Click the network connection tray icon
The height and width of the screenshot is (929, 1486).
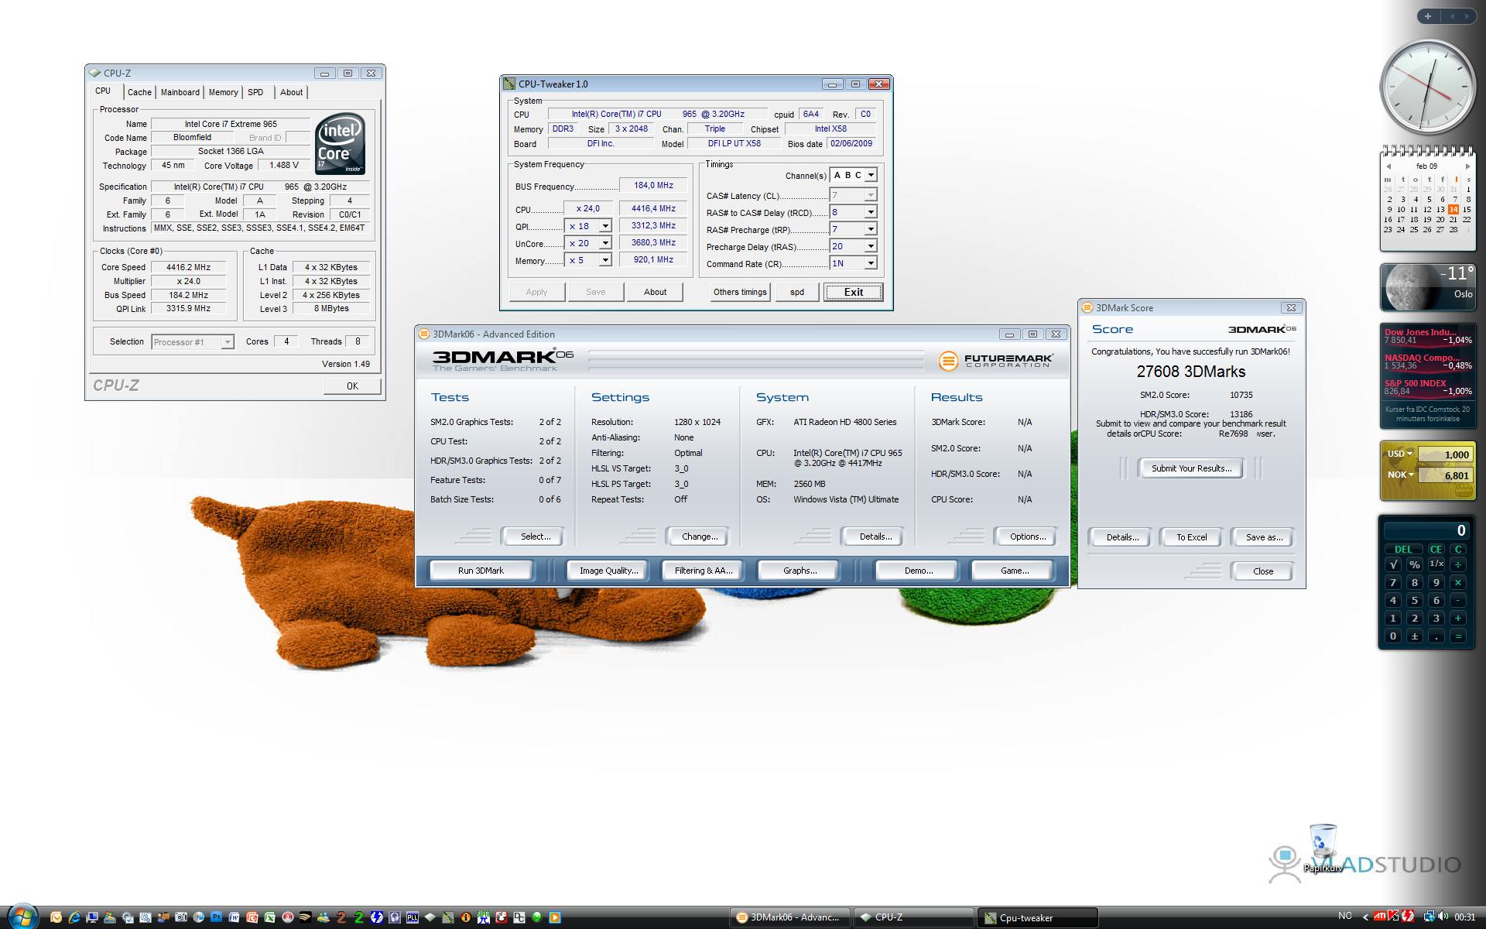click(x=1430, y=917)
